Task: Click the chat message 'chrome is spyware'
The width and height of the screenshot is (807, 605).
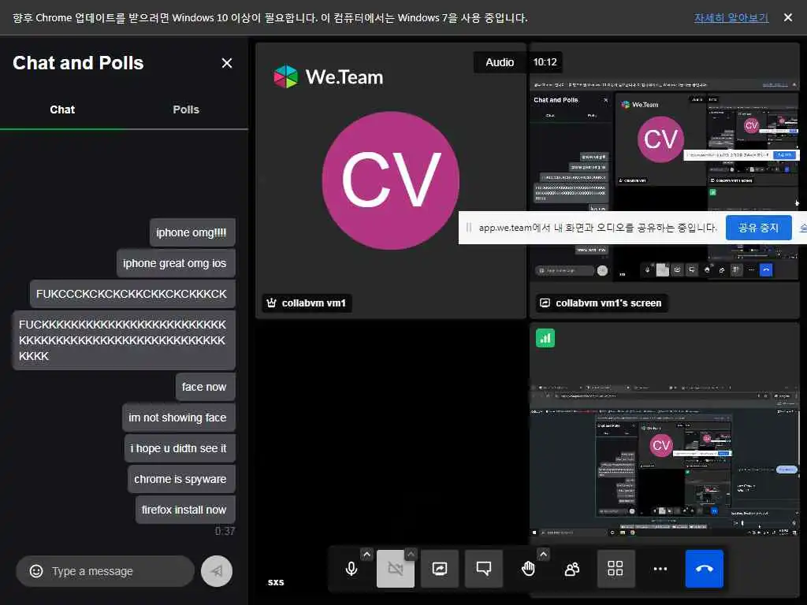Action: (x=180, y=479)
